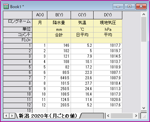
Task: Click sheet tab scroll-right arrow
Action: [x=12, y=116]
